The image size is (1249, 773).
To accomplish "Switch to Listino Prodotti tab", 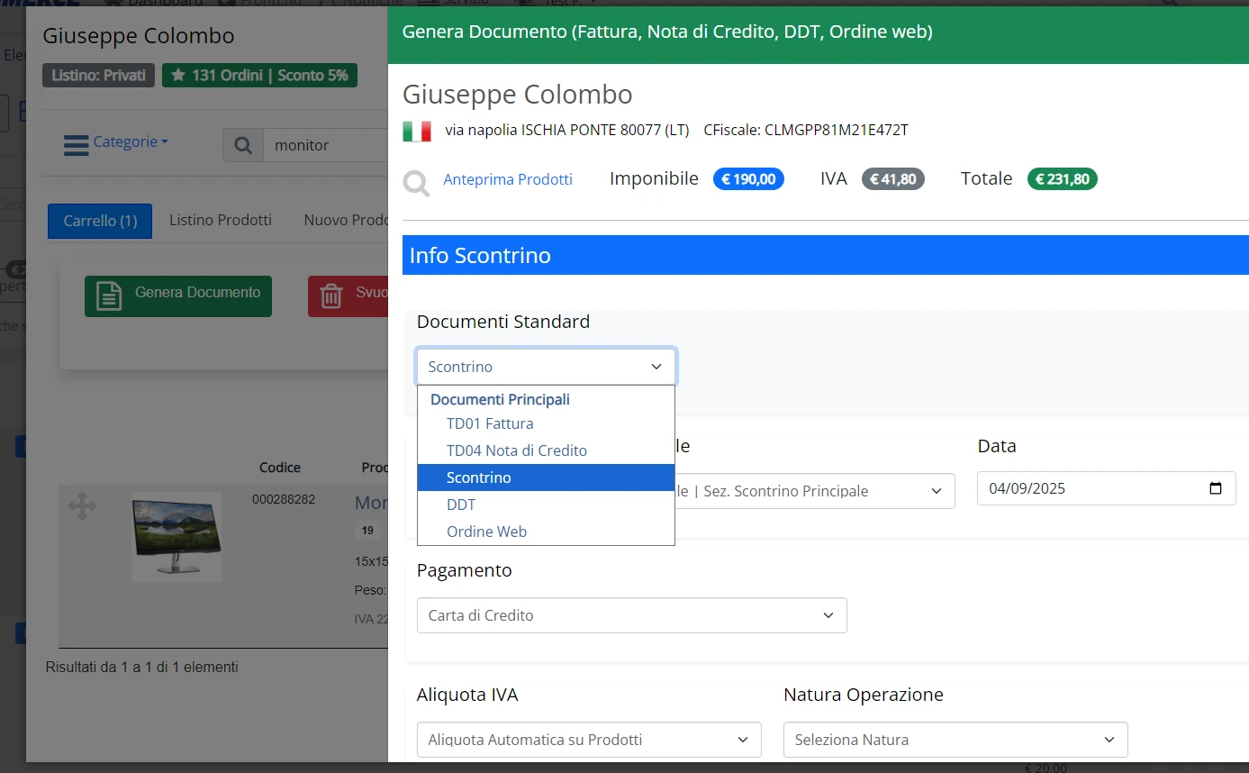I will [x=221, y=220].
